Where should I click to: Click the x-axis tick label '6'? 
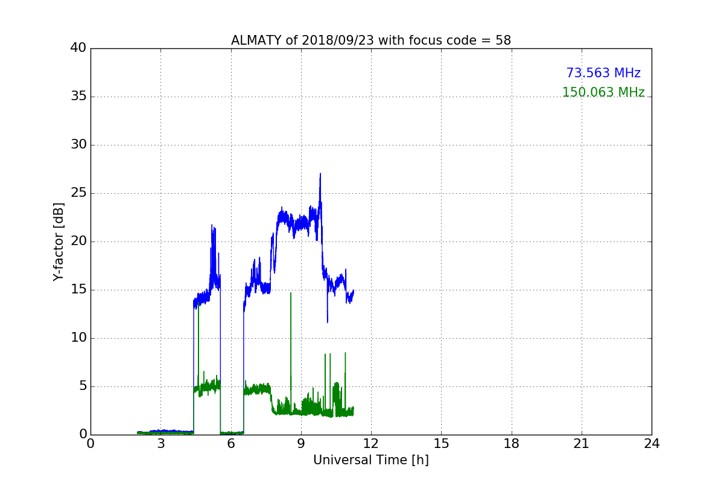pos(231,444)
